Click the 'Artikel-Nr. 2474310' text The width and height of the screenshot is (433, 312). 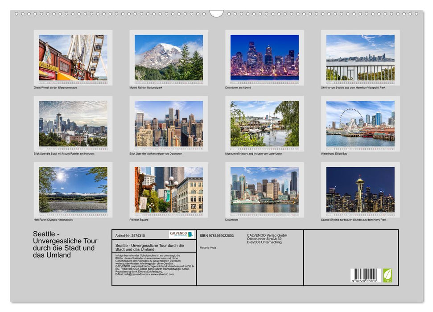130,235
